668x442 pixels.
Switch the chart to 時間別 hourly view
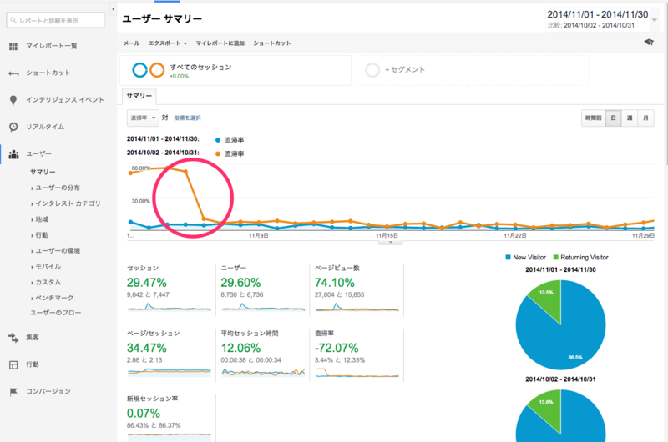point(593,118)
